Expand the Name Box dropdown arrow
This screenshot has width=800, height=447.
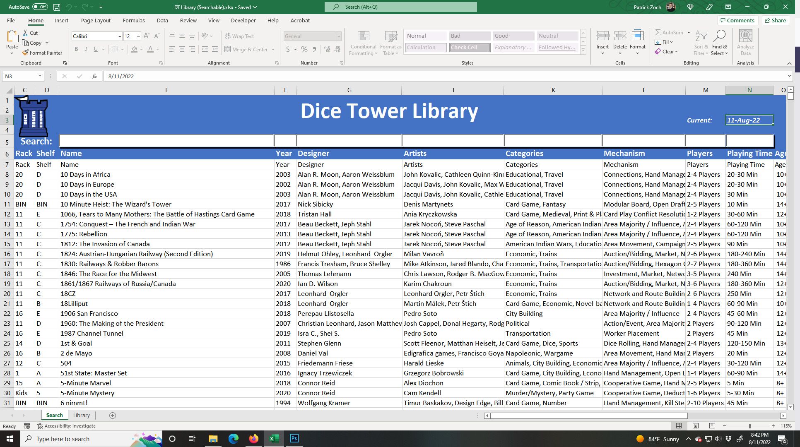pos(40,76)
